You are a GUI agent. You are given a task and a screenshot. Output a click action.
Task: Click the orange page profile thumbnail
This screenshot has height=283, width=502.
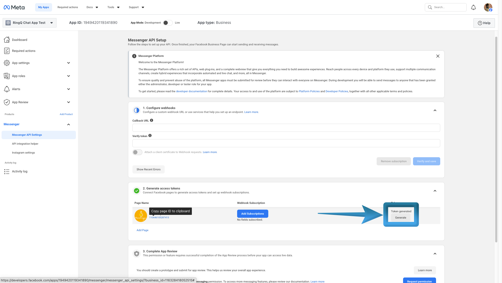(x=141, y=216)
